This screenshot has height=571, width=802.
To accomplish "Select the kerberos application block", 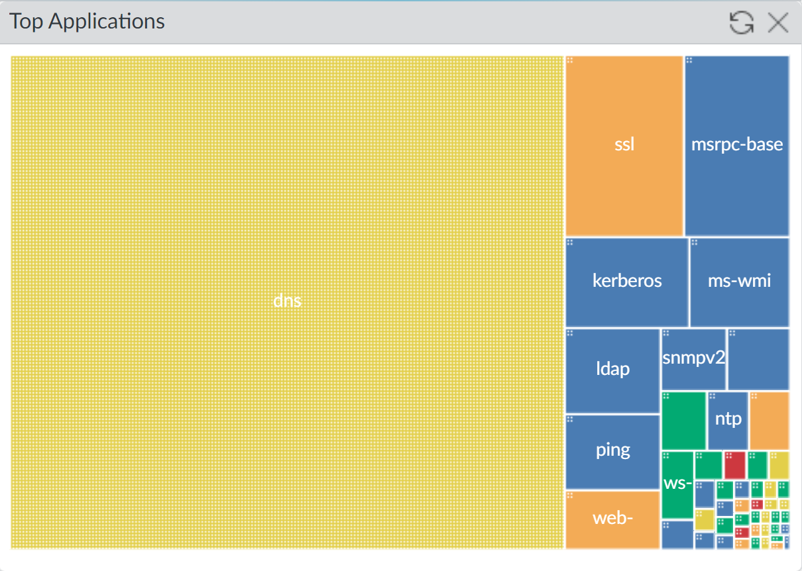I will coord(626,282).
